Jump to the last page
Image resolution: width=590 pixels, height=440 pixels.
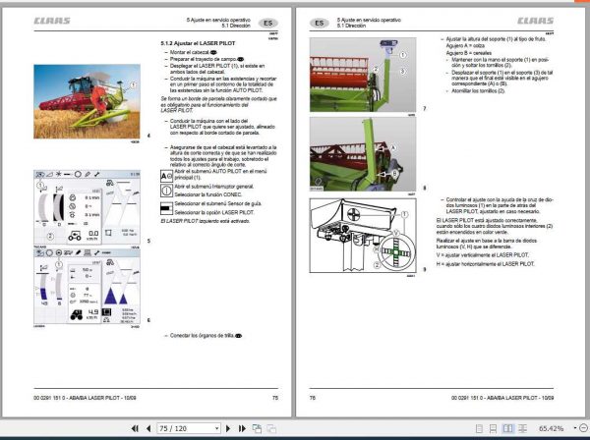point(242,428)
